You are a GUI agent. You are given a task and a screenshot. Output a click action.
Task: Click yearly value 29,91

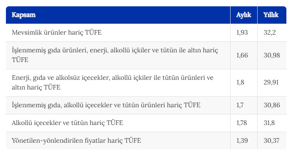[x=271, y=82]
